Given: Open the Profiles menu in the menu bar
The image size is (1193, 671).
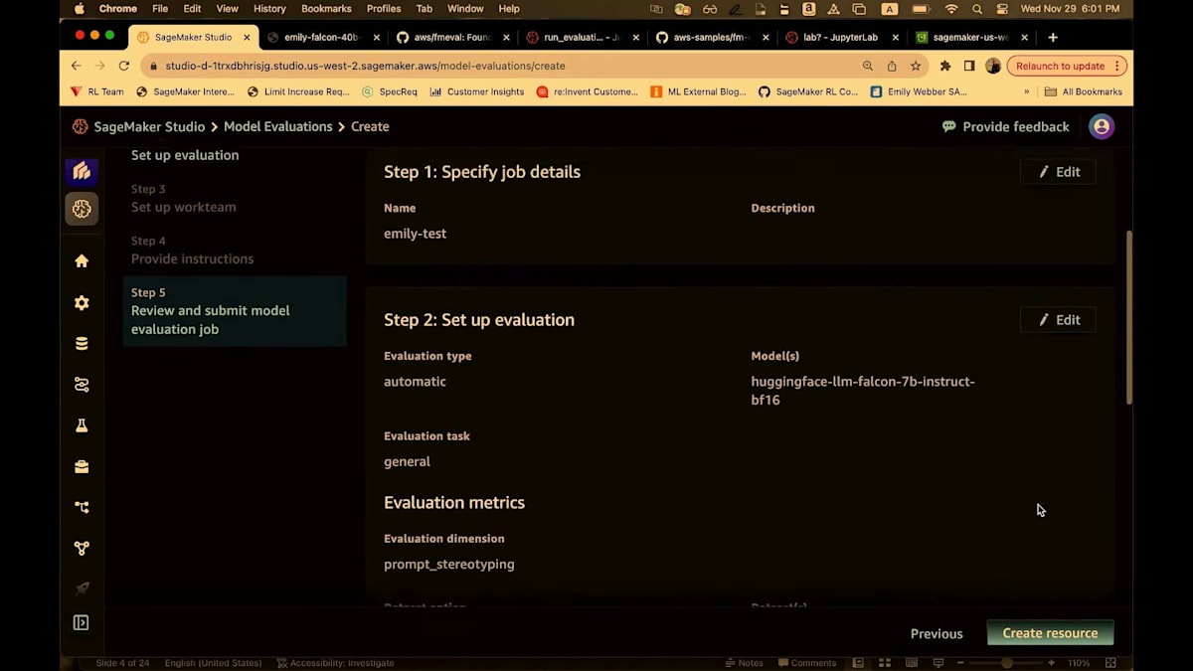Looking at the screenshot, I should [x=384, y=9].
